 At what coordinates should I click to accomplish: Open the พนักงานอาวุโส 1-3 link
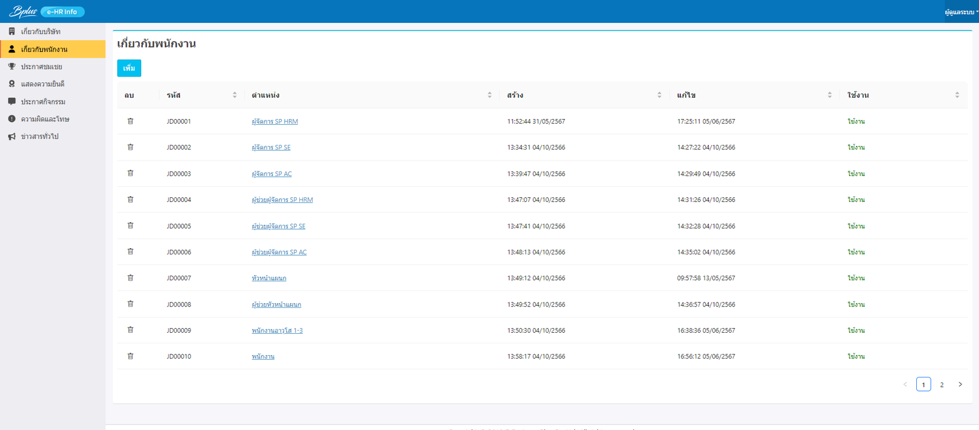pos(277,330)
